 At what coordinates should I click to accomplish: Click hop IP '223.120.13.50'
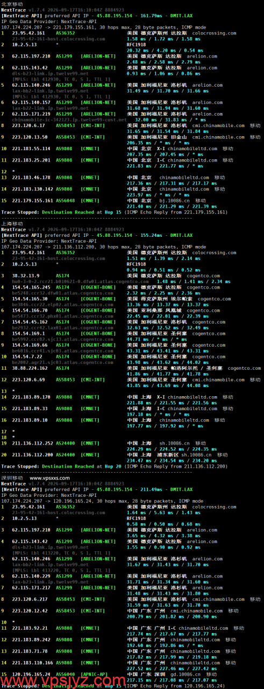[x=30, y=137]
